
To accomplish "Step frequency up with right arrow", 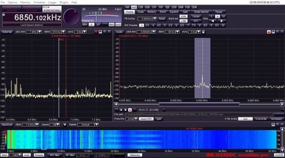I will click(x=222, y=21).
